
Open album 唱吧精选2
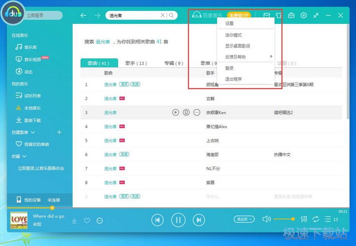click(x=284, y=113)
